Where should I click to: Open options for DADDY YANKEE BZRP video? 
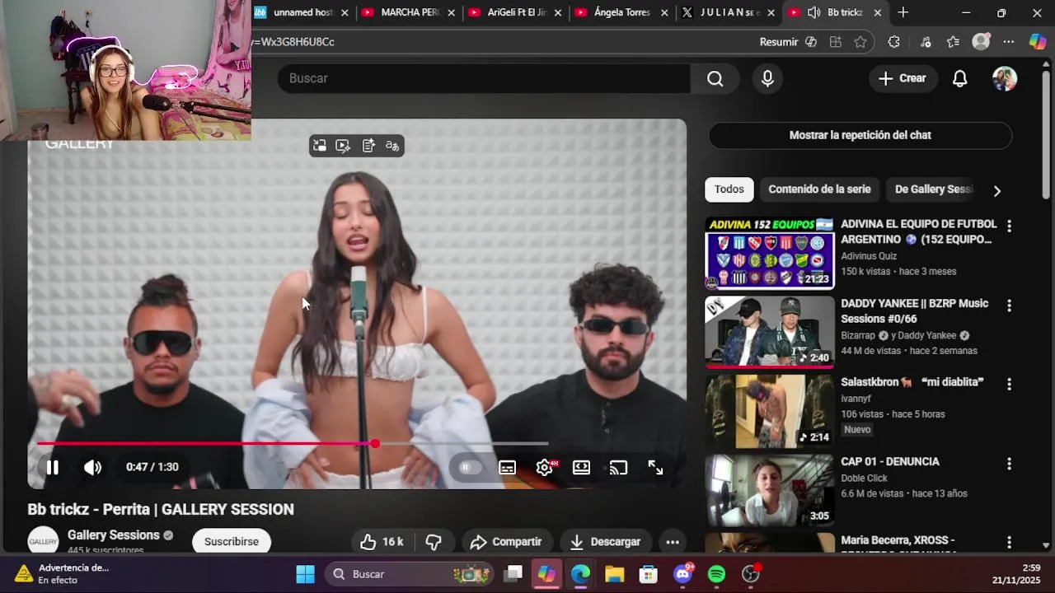(x=1009, y=305)
